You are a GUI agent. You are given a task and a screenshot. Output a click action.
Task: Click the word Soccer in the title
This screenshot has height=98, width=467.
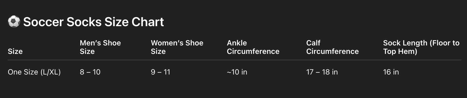click(43, 22)
